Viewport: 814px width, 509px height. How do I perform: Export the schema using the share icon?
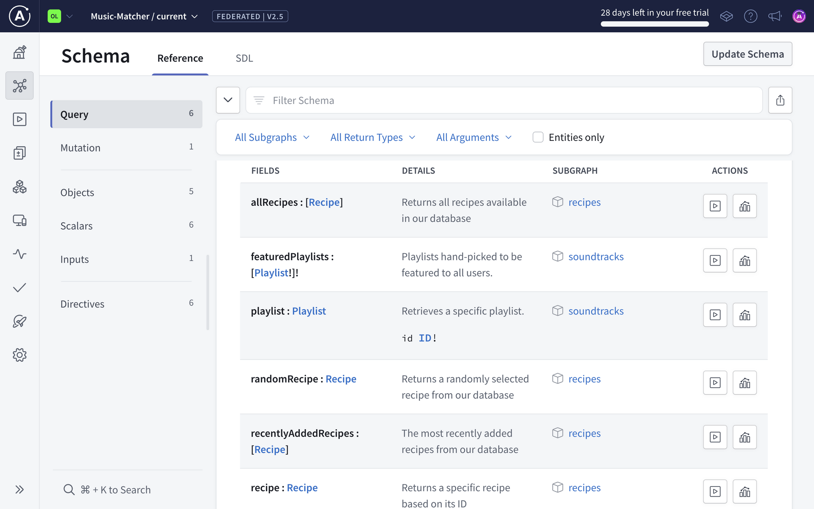(781, 100)
